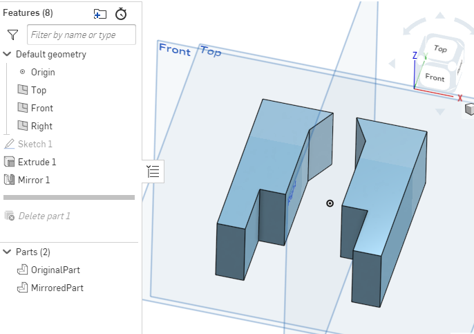This screenshot has width=474, height=334.
Task: Select the Origin feature
Action: (x=42, y=72)
